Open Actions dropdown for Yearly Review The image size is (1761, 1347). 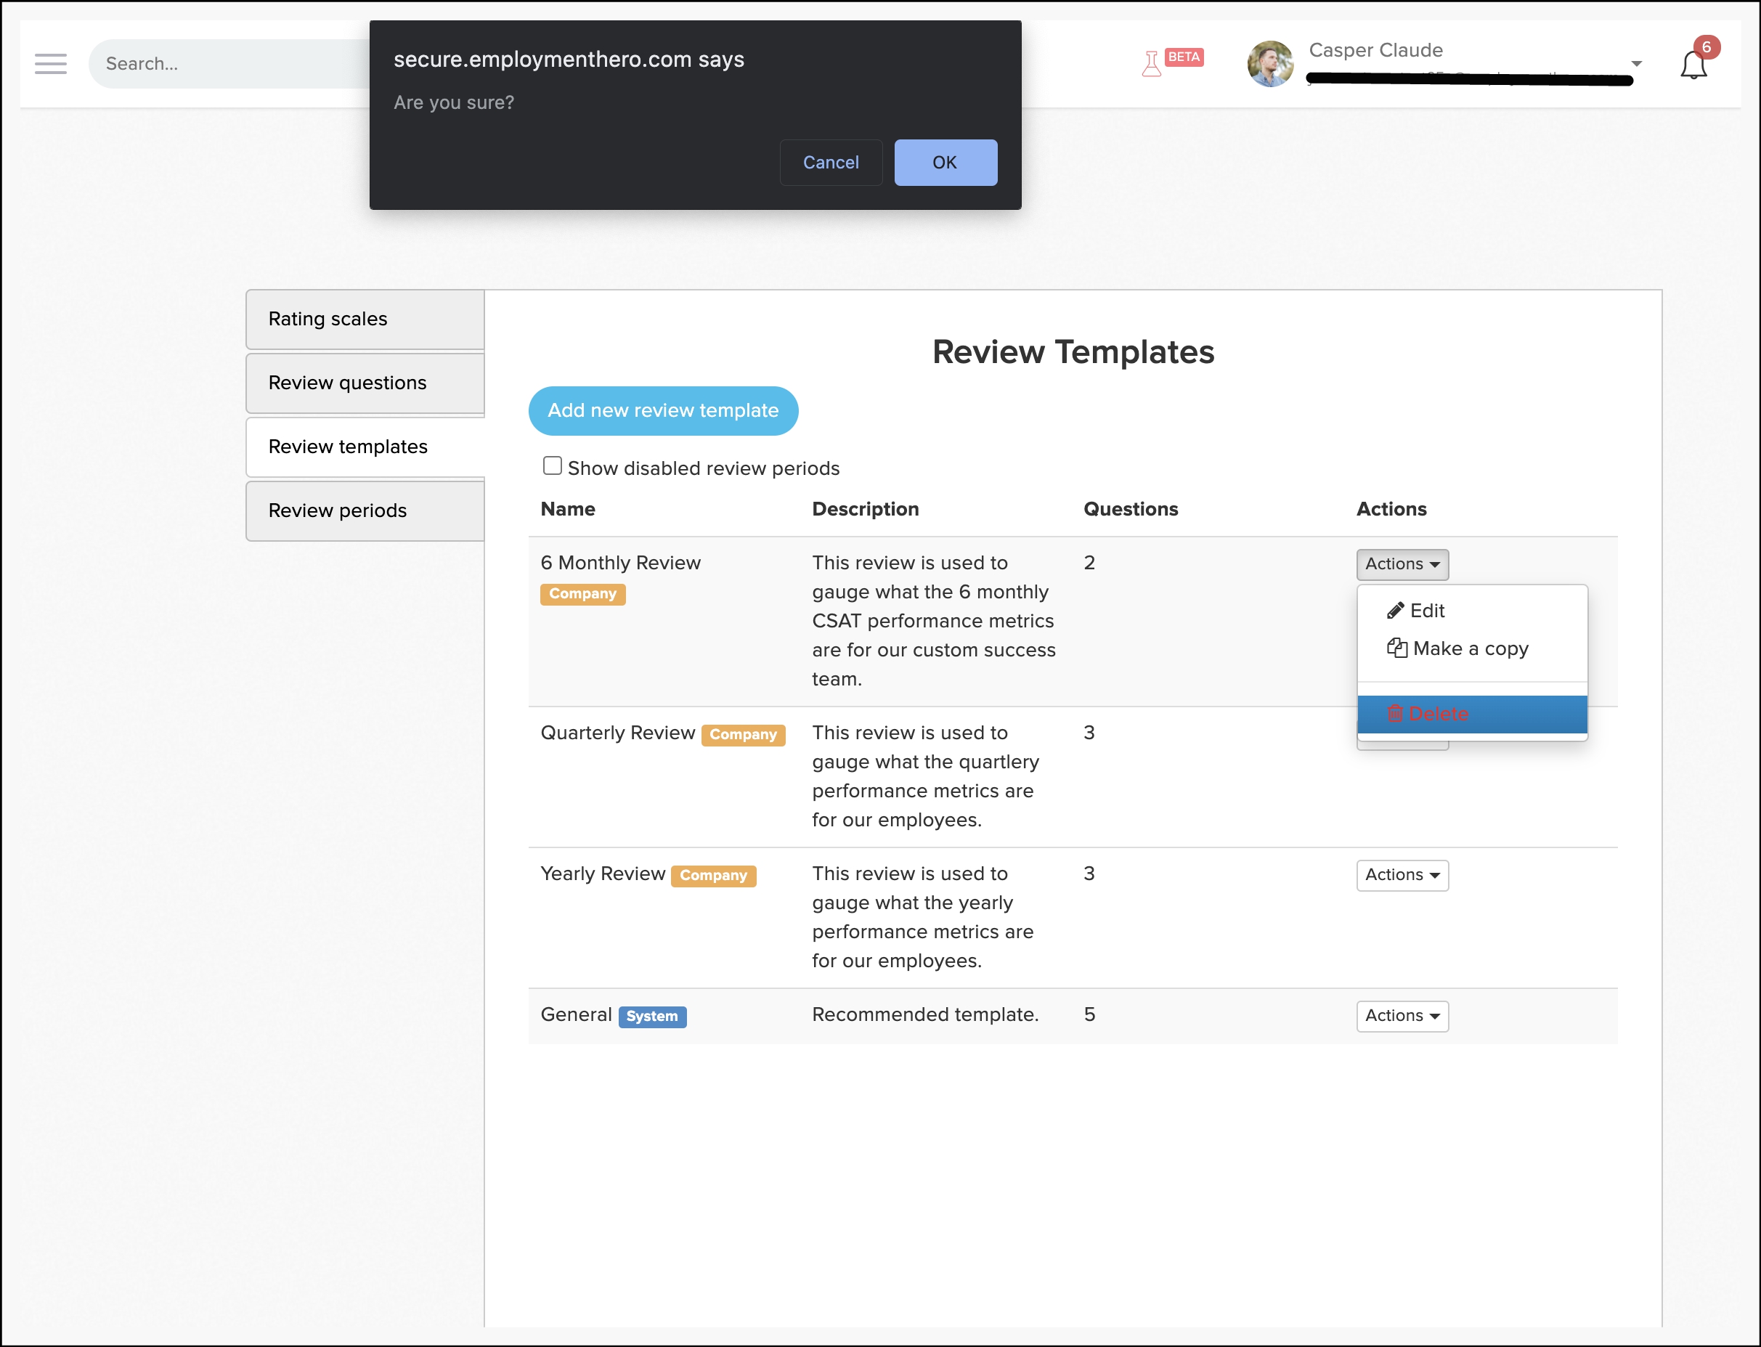(x=1402, y=875)
